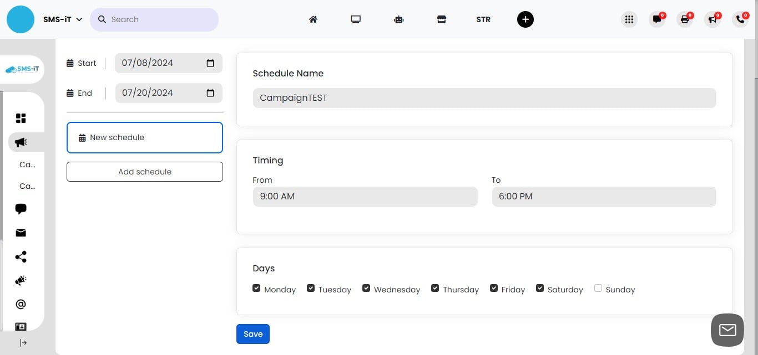This screenshot has width=758, height=355.
Task: Open the End date calendar picker
Action: click(210, 93)
